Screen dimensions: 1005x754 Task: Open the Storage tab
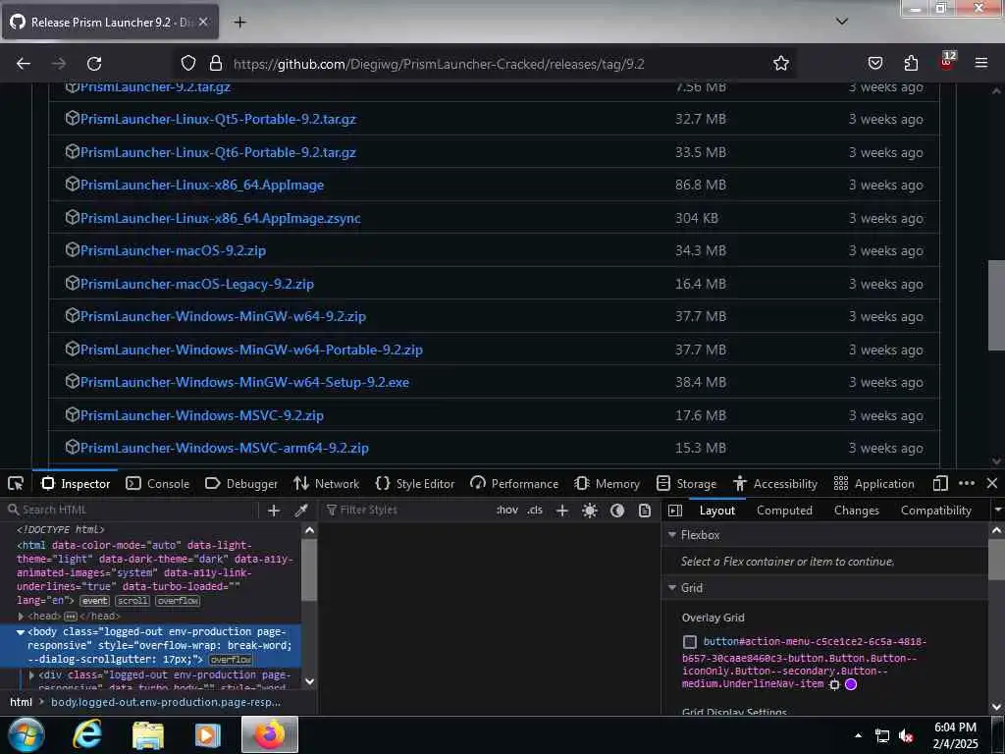tap(686, 483)
